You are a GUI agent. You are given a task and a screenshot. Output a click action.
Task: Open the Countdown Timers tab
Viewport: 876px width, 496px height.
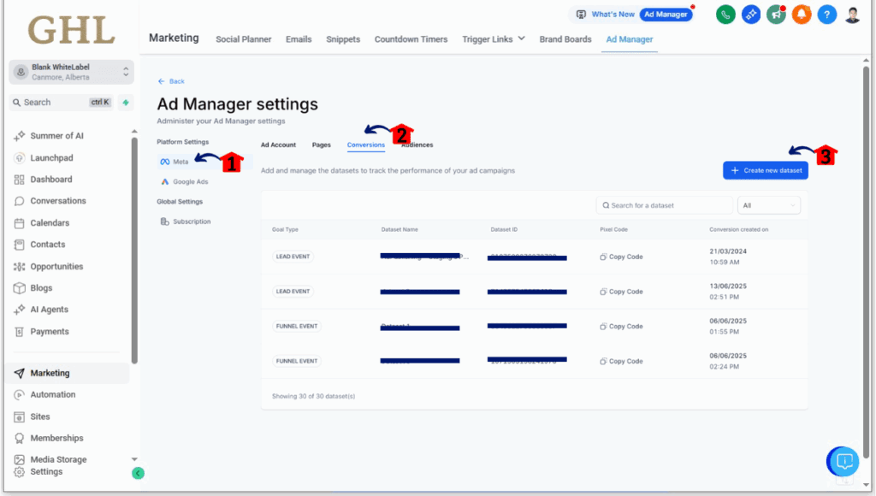coord(411,39)
